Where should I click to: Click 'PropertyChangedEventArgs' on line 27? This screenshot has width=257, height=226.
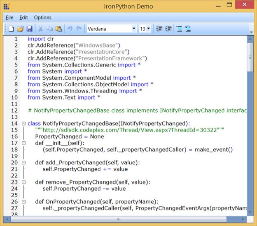coord(173,208)
